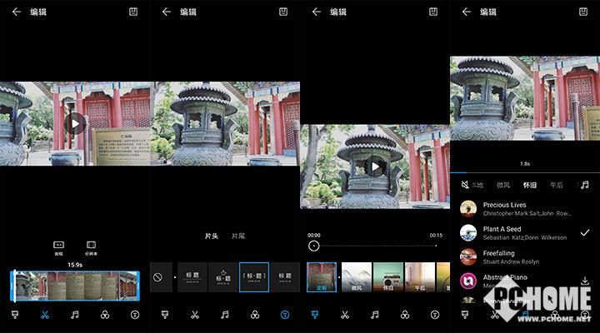The height and width of the screenshot is (333, 600).
Task: Choose the checked Plant A Seed song
Action: [x=525, y=233]
